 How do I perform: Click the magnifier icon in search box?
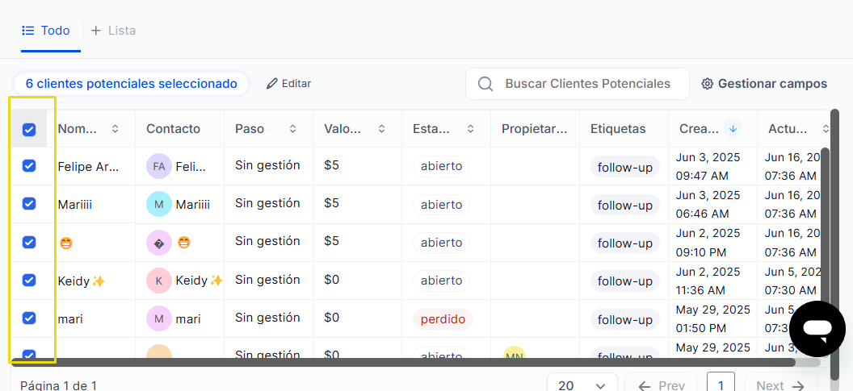485,84
